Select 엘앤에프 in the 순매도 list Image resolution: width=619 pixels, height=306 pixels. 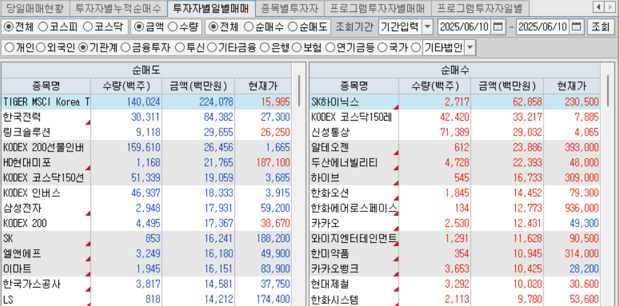tap(146, 254)
